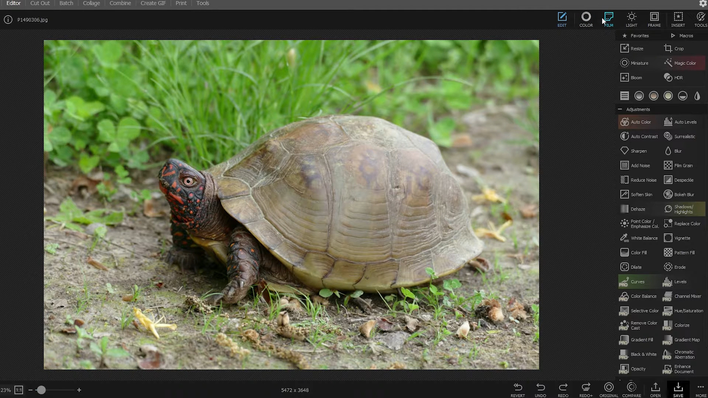Click REVERT to discard edits
708x398 pixels.
(518, 390)
